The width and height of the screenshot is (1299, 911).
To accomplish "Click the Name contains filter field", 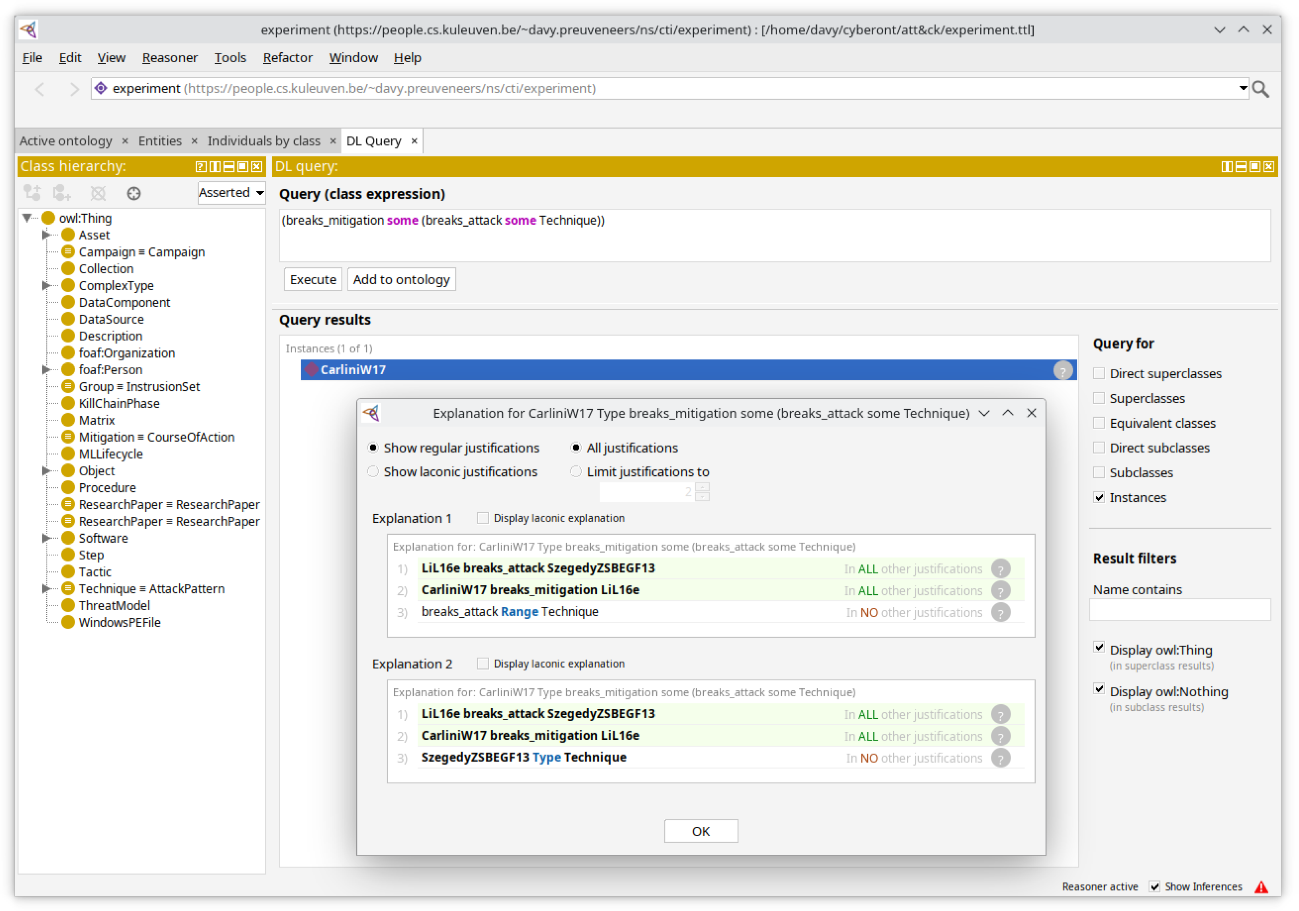I will pos(1180,611).
